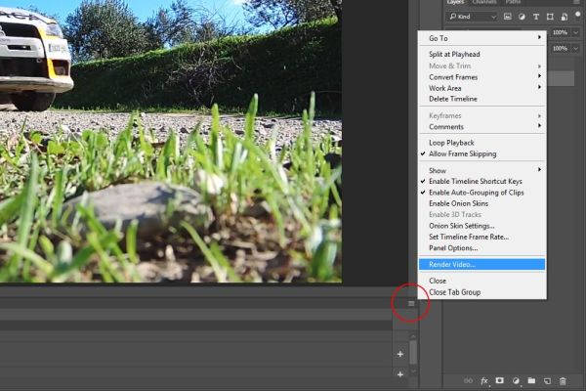Choose Split at Playhead
The image size is (586, 391).
coord(482,55)
